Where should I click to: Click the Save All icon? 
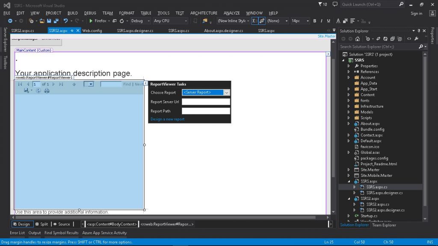56,21
